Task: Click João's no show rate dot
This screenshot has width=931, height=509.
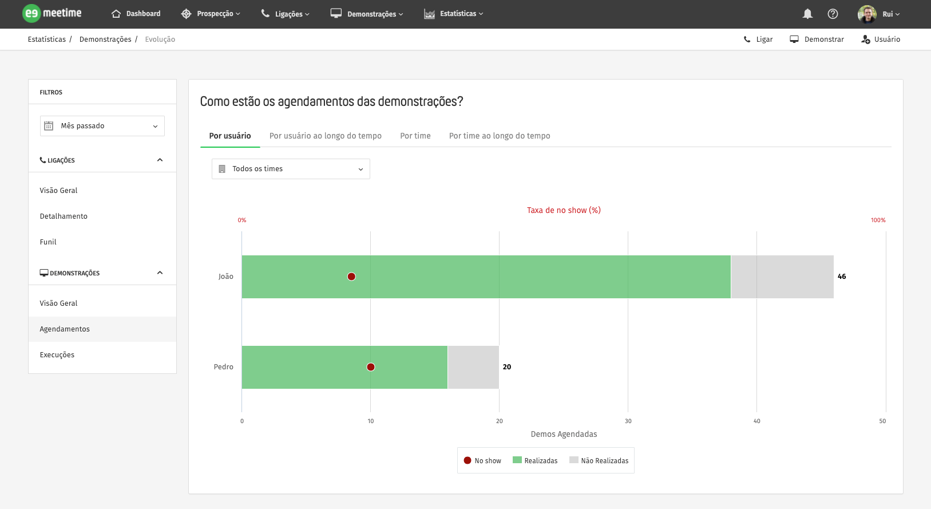Action: [351, 277]
